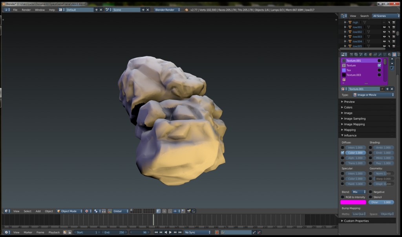Open the Modifiers properties tab (wrench icon)

point(380,55)
